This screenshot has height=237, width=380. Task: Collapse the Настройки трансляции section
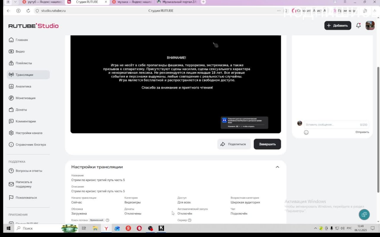pos(277,167)
